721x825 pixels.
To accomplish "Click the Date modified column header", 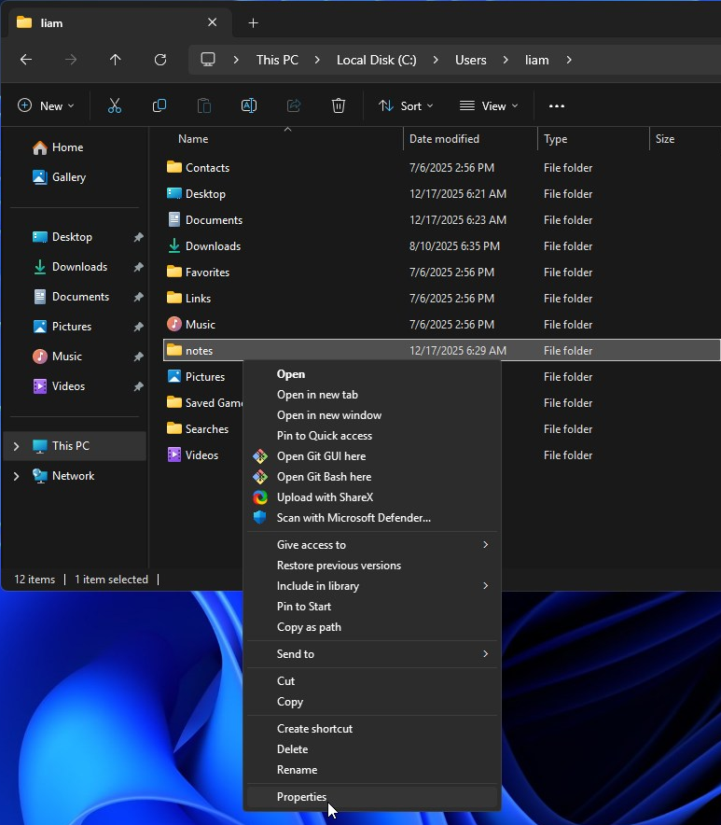I will point(445,139).
